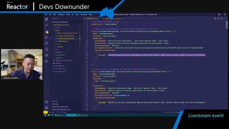Open the CODE_OF_CONDUCT.md file

tap(64, 61)
